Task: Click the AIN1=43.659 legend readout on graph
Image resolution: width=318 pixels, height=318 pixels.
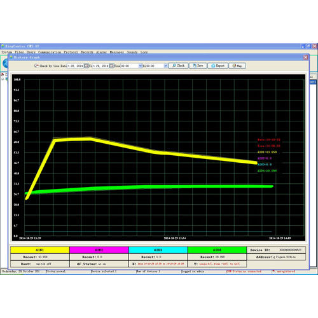Action: point(267,152)
